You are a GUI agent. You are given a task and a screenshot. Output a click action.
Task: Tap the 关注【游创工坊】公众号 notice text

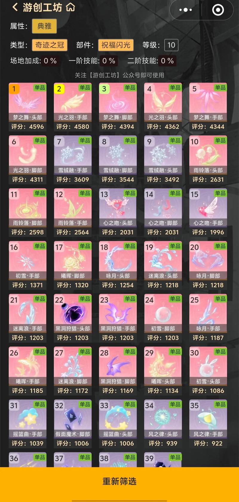(119, 75)
